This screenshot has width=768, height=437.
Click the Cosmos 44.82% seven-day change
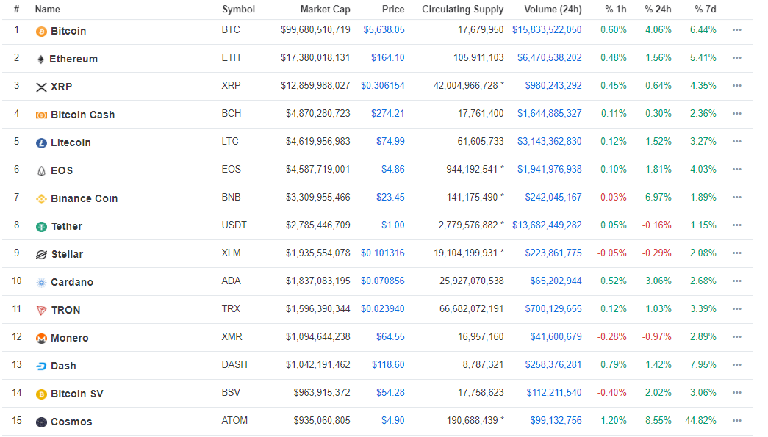(700, 420)
